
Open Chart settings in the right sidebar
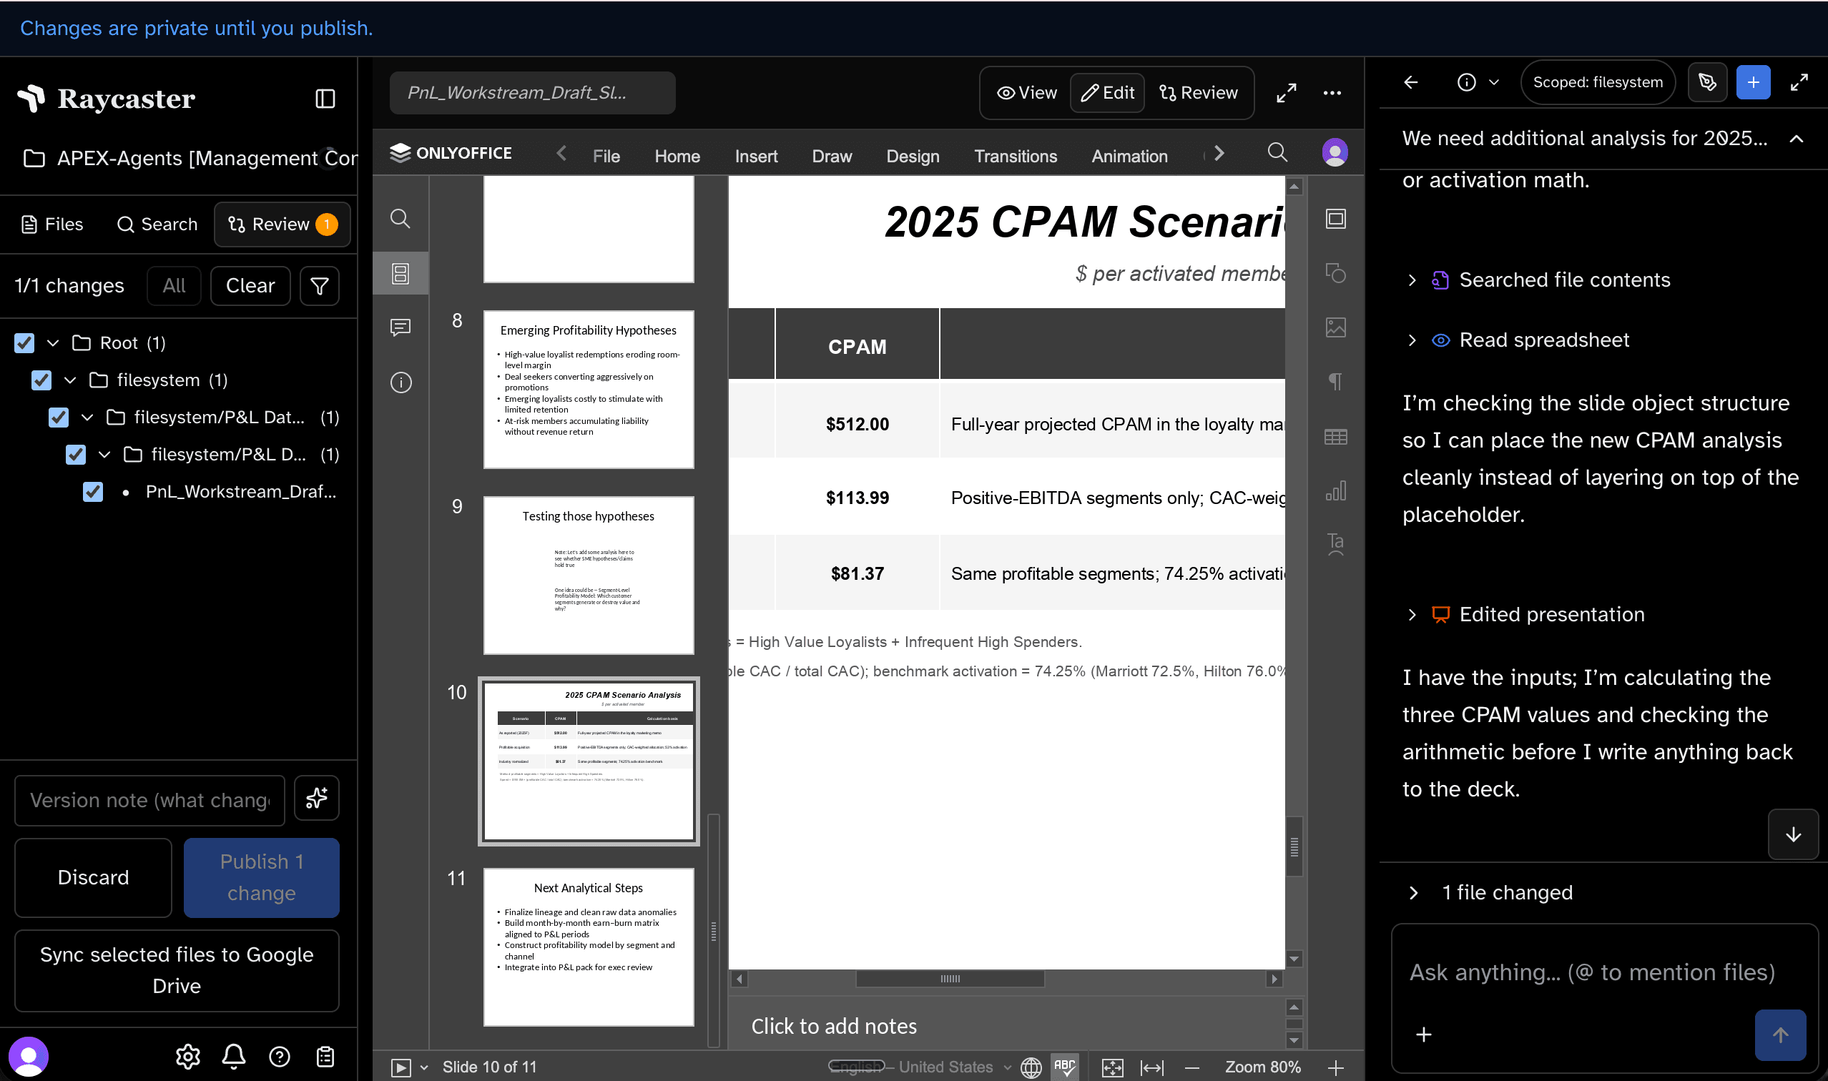click(1335, 490)
